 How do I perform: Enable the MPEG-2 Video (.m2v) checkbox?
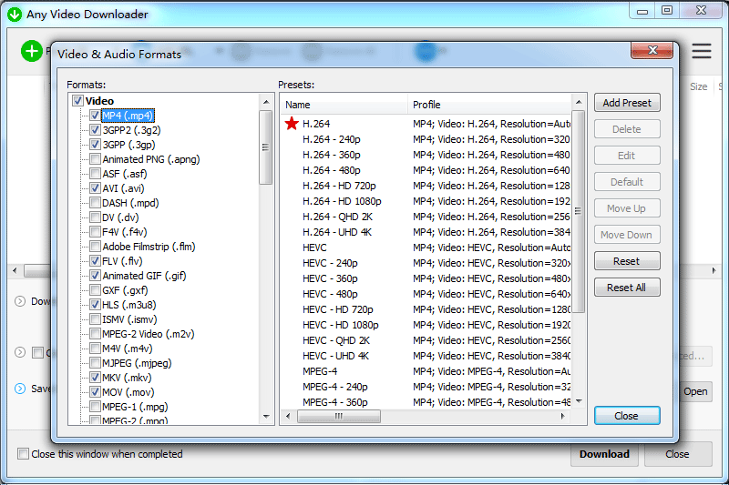pos(95,334)
